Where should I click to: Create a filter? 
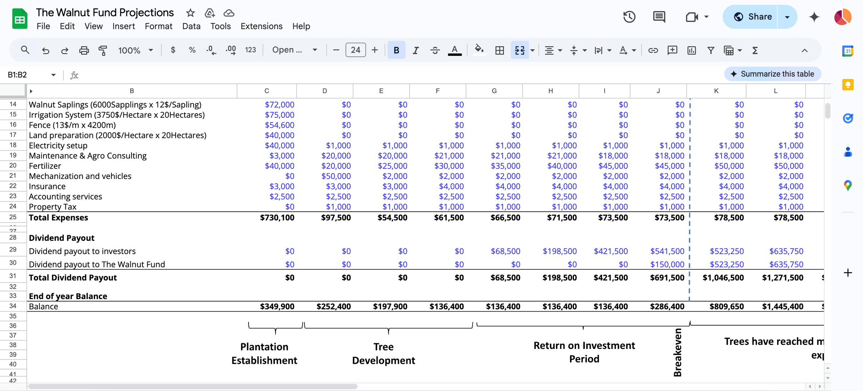pos(711,50)
